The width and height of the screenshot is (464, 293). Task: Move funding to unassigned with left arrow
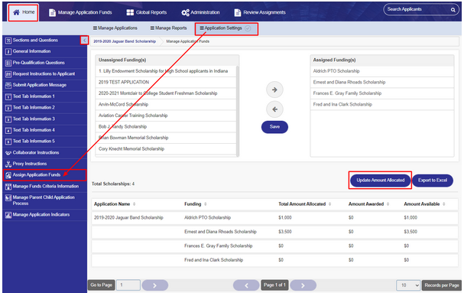point(274,109)
